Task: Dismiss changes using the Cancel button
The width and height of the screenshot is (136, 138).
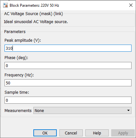Action: (71, 133)
